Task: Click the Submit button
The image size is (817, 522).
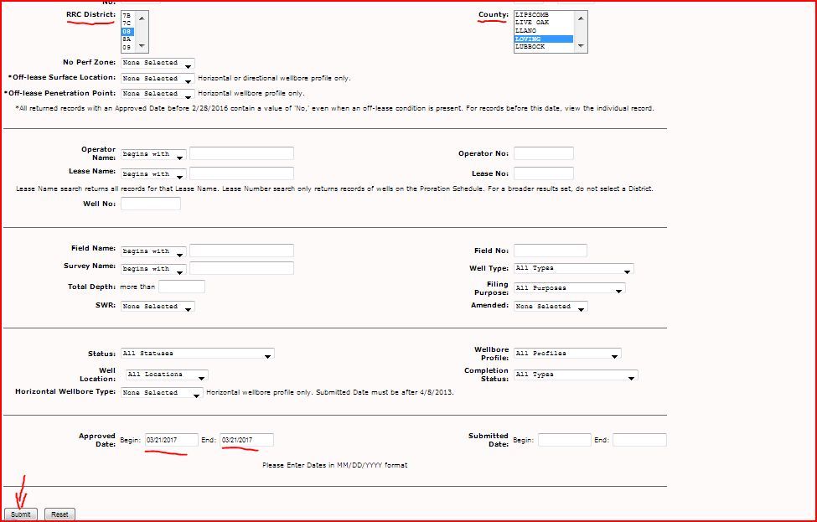Action: point(21,514)
